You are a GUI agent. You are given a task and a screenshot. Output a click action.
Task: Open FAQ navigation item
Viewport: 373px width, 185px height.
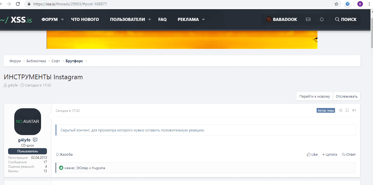click(162, 20)
